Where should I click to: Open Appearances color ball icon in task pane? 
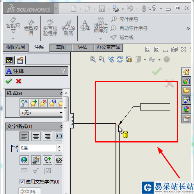pos(186,109)
